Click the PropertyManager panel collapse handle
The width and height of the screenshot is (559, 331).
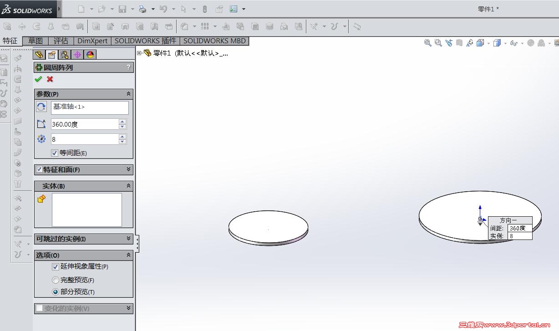[x=137, y=244]
